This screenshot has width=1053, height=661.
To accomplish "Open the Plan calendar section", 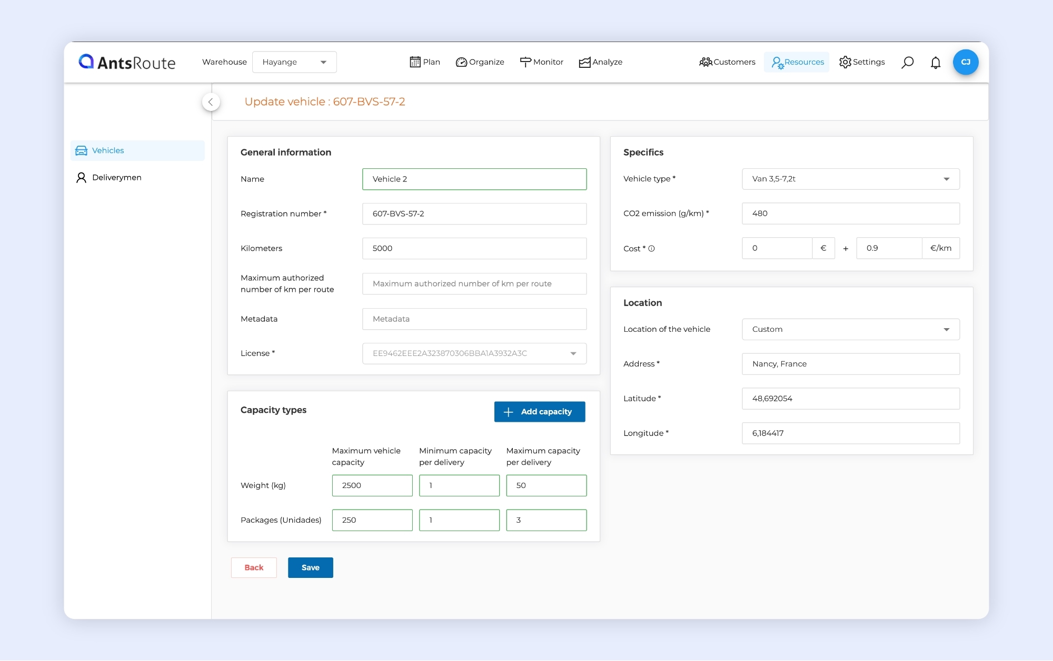I will (425, 62).
